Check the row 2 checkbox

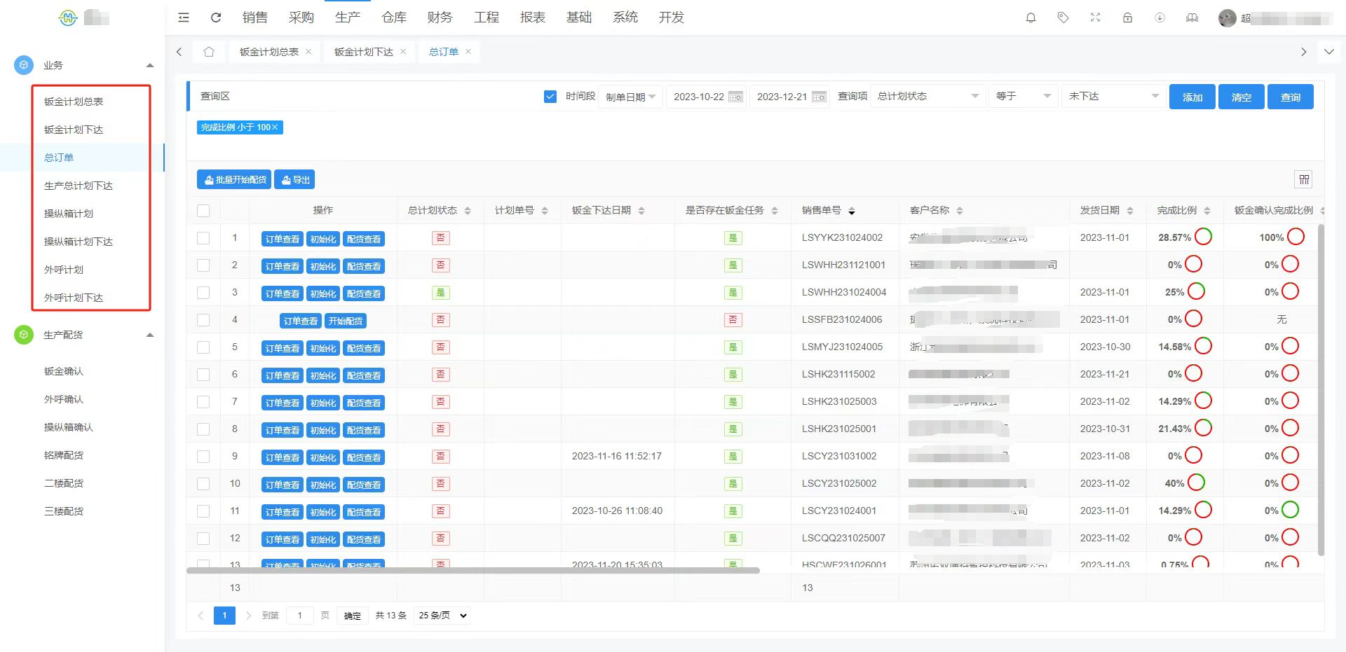point(203,265)
